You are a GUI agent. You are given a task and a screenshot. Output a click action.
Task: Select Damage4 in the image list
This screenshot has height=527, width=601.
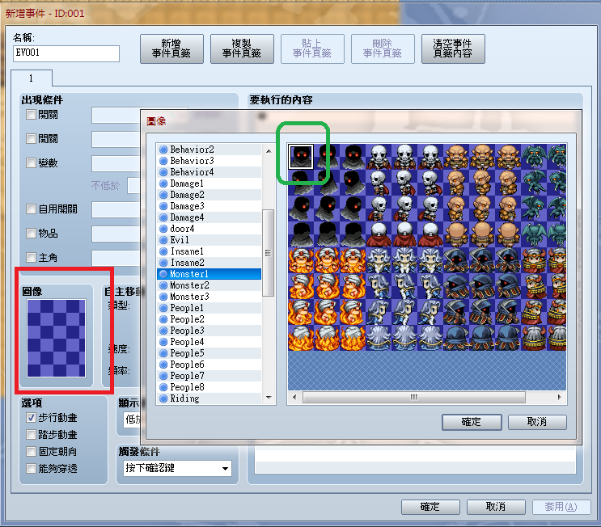(209, 217)
